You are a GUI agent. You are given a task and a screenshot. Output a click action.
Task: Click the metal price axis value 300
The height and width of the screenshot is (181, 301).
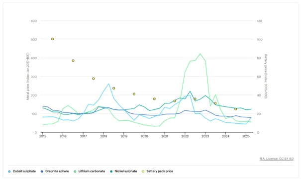[x=34, y=77]
